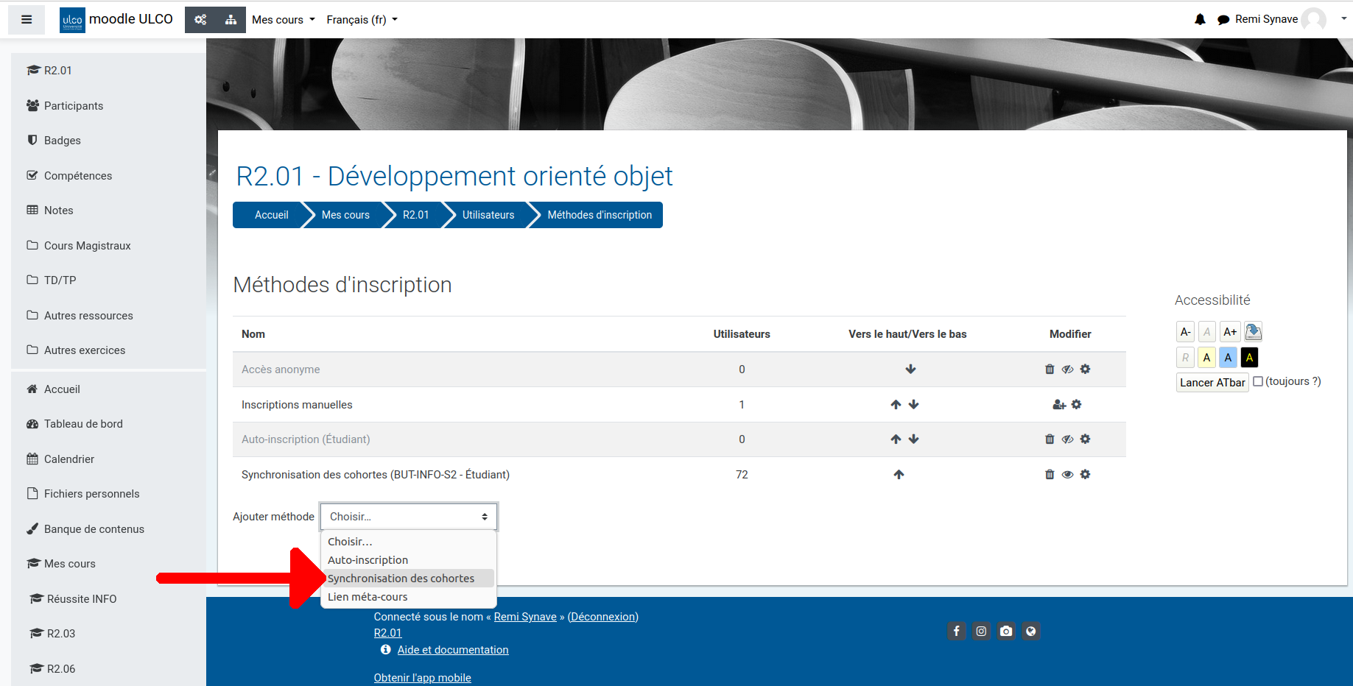
Task: Select the yellow background colour scheme swatch
Action: [1206, 358]
